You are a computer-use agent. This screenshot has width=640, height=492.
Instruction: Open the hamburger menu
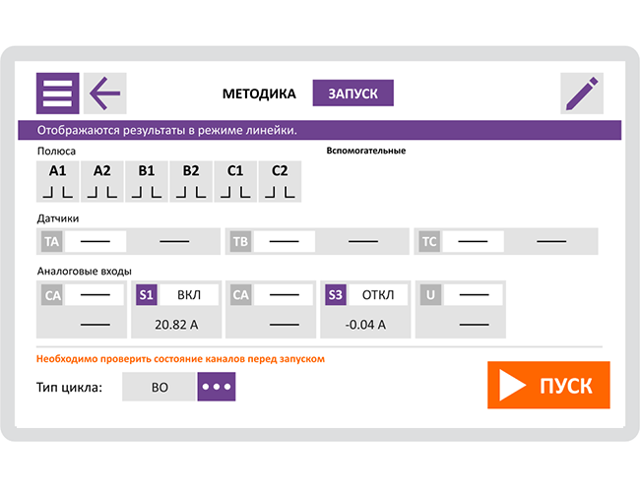tap(57, 93)
